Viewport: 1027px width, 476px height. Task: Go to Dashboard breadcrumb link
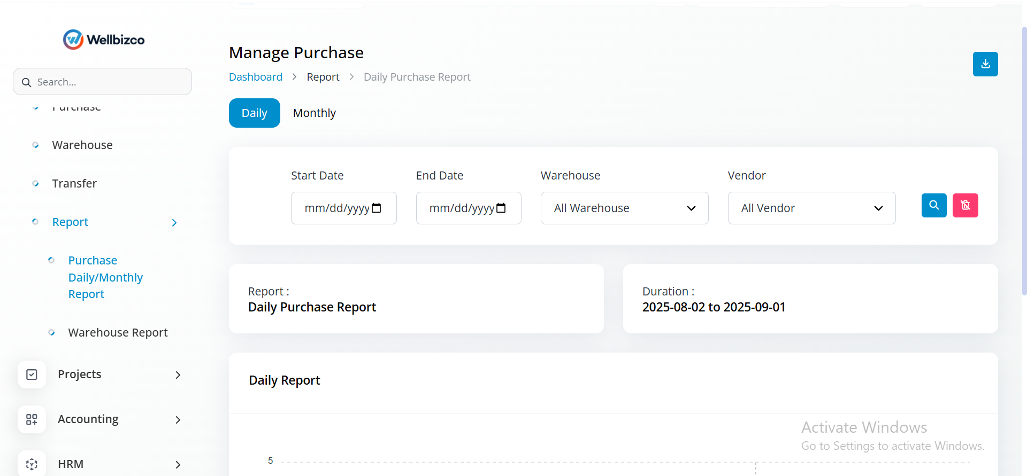(256, 77)
